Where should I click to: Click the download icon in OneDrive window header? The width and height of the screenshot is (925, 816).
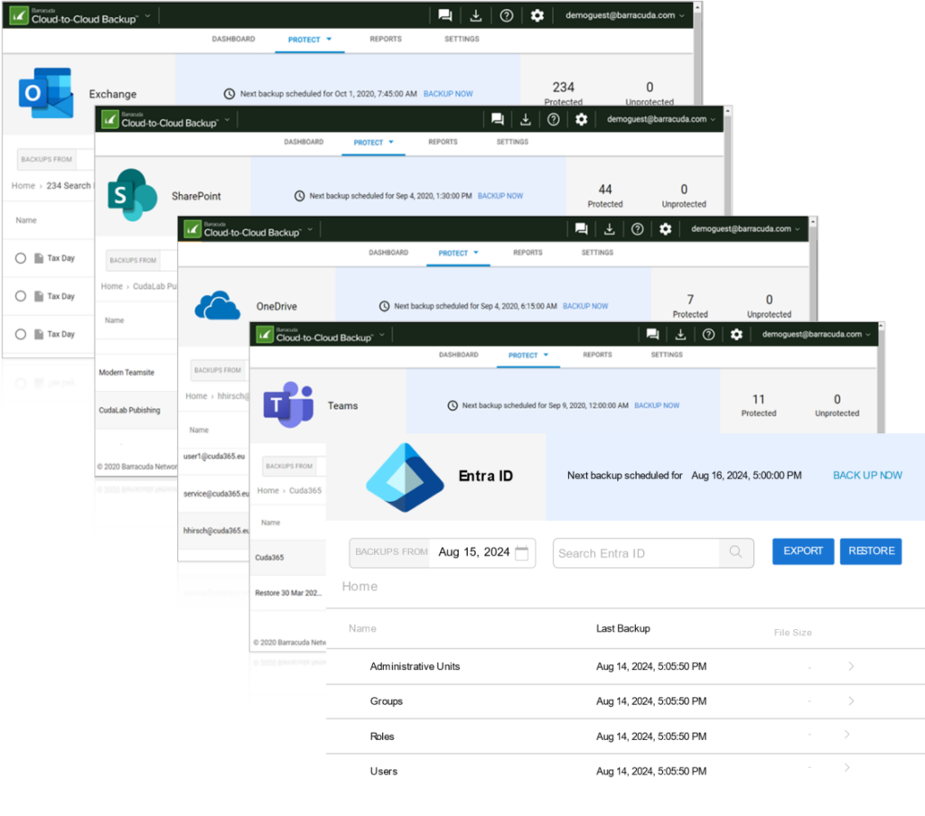(x=610, y=229)
